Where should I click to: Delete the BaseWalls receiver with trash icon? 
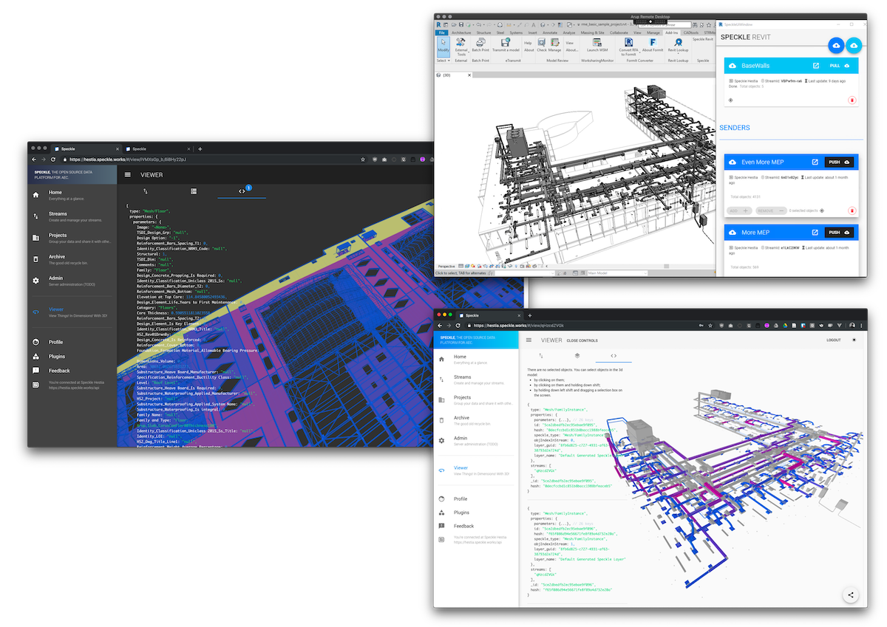click(x=852, y=100)
